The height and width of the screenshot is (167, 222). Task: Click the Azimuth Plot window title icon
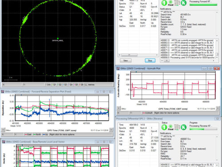(118, 69)
